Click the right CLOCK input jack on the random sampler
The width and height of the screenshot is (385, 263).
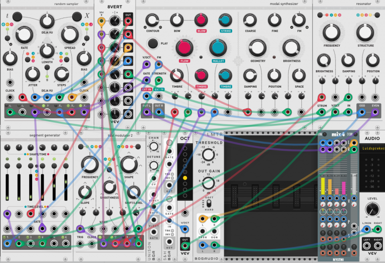pos(84,97)
